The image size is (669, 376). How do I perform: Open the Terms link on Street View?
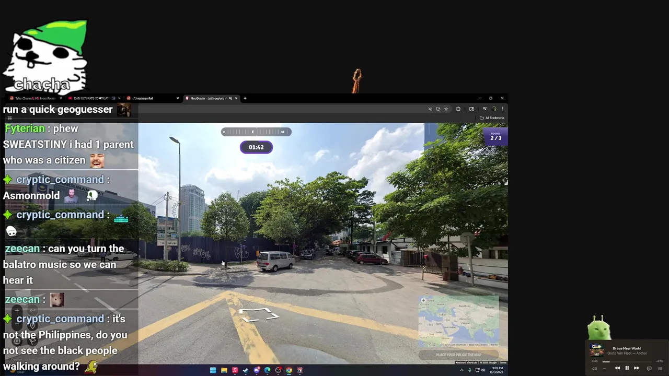tap(503, 362)
